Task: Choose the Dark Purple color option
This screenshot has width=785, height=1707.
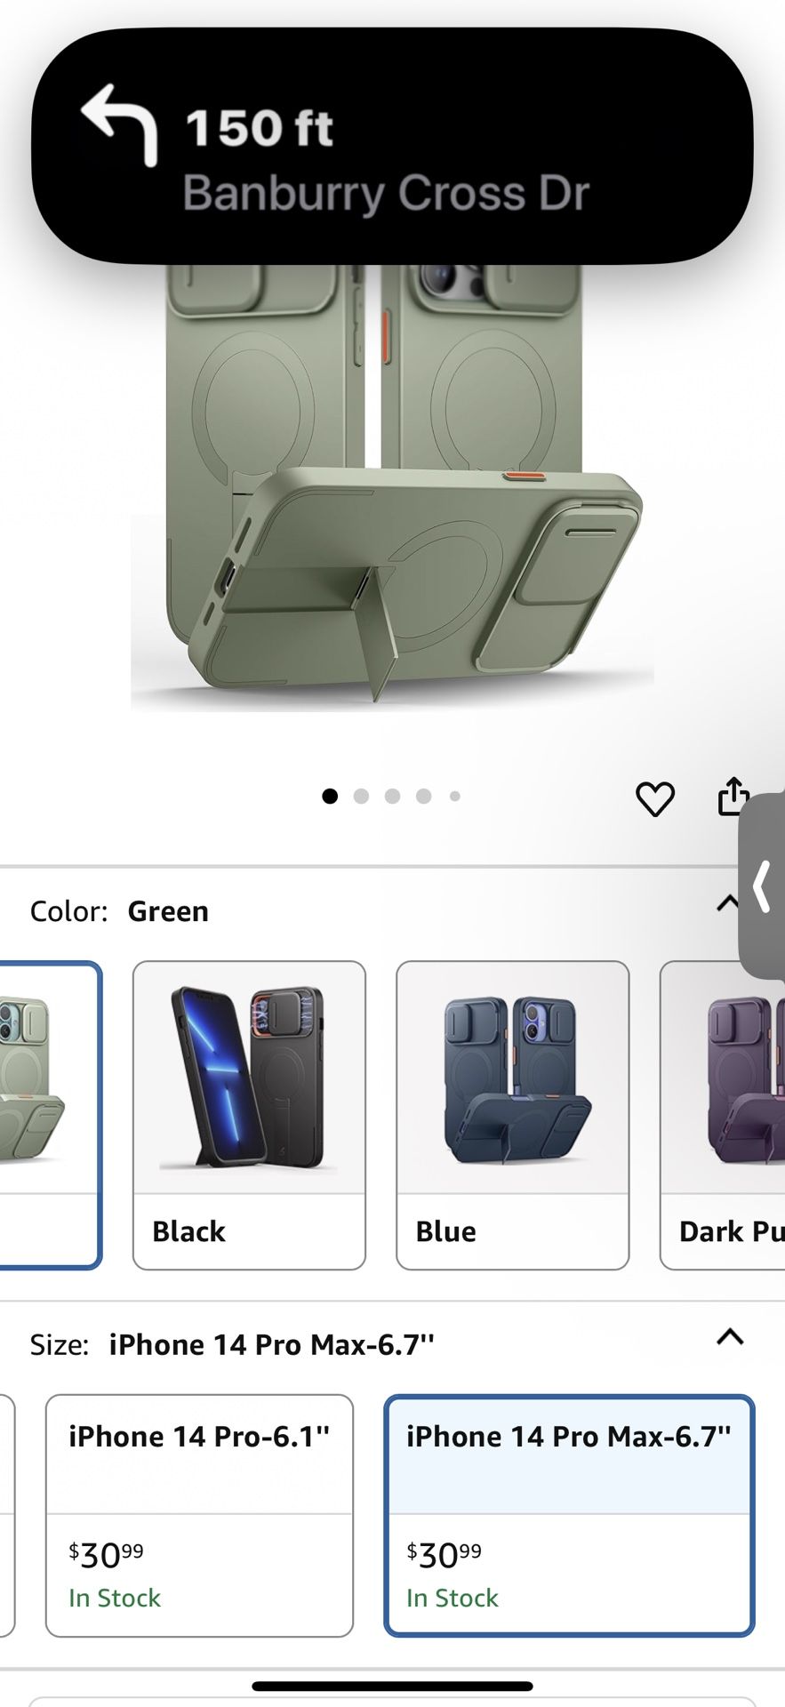Action: coord(723,1115)
